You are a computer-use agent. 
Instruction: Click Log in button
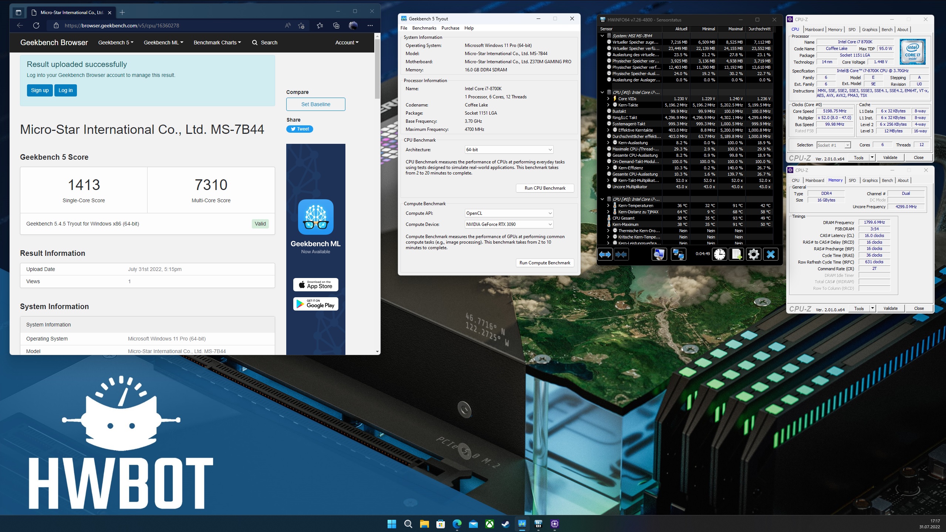click(65, 90)
